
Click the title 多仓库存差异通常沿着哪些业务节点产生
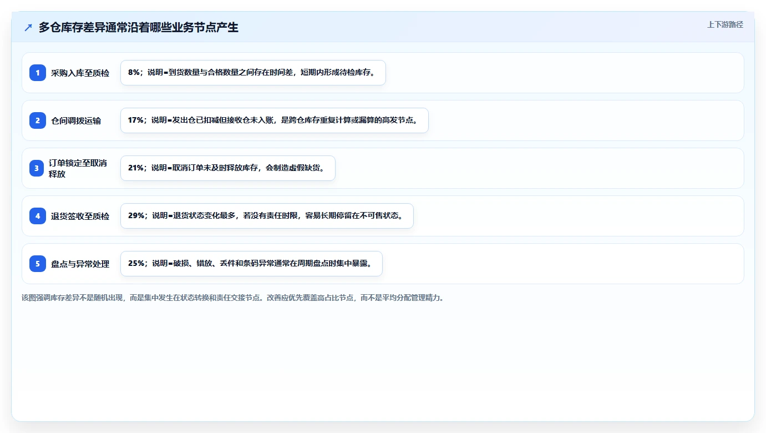(139, 27)
